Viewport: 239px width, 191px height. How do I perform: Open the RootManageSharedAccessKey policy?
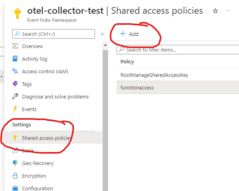[x=155, y=75]
